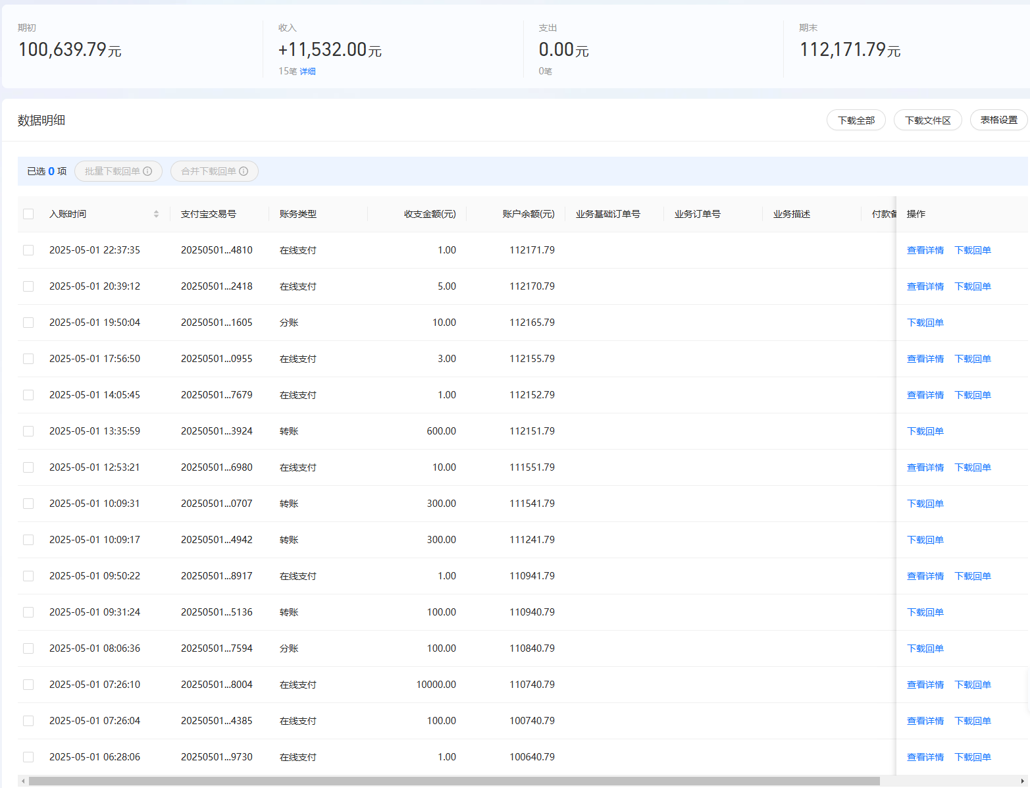Click the left arrow of horizontal scrollbar
Viewport: 1030px width, 788px height.
pos(23,781)
